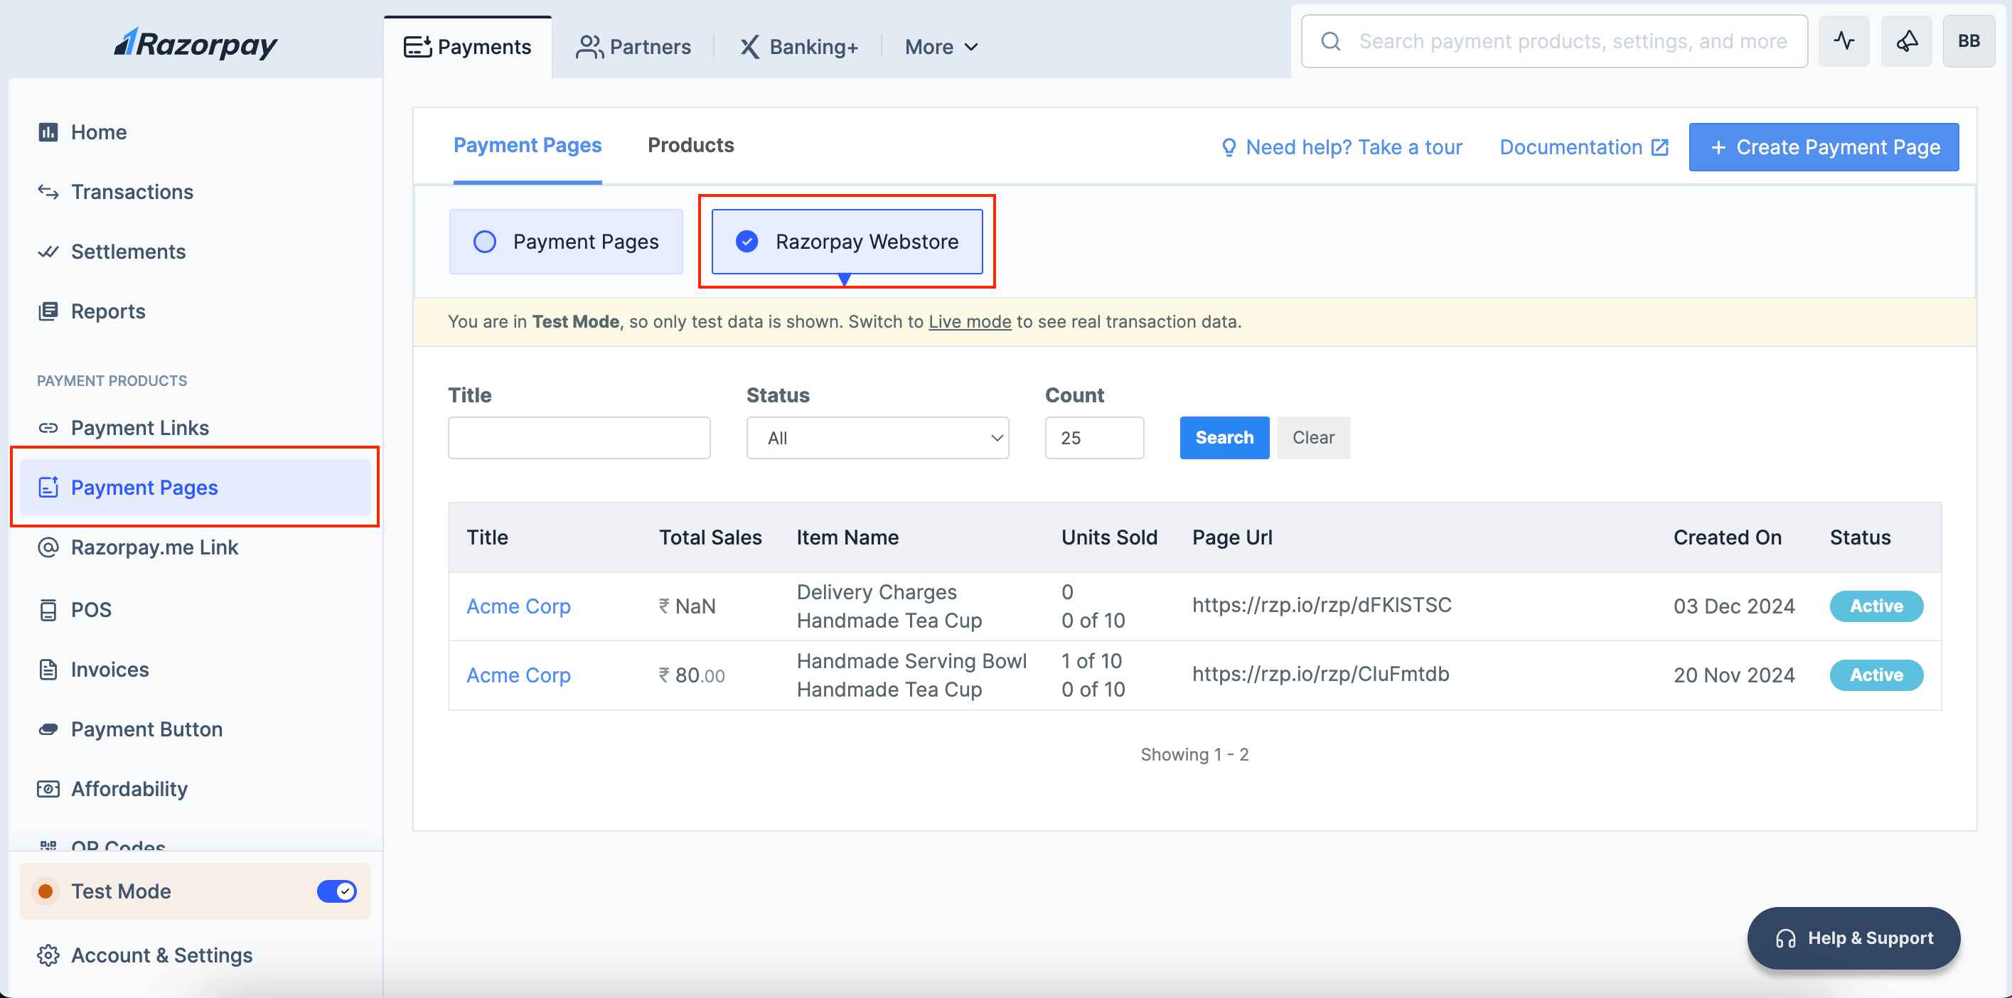Select the Razorpay Webstore radio option
Image resolution: width=2012 pixels, height=998 pixels.
point(747,242)
